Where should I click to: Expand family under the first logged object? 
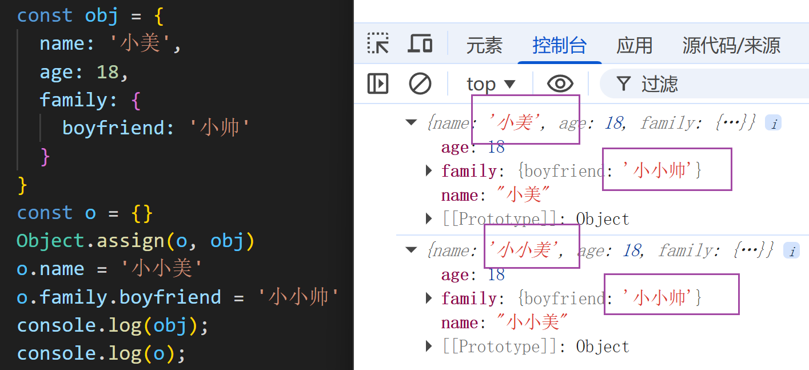click(x=430, y=171)
